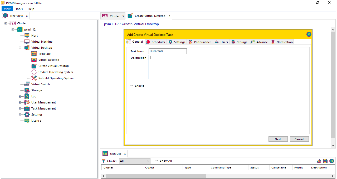337x179 pixels.
Task: Click the Virtual Switch icon
Action: pyautogui.click(x=27, y=84)
